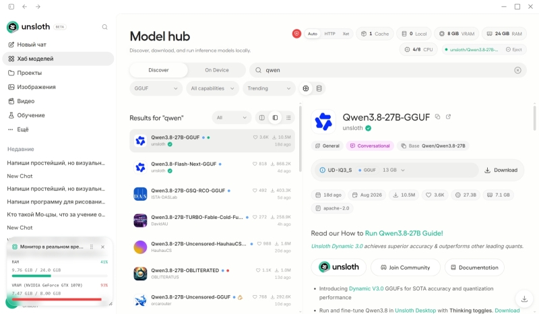This screenshot has height=314, width=539.
Task: Open Изображения in sidebar
Action: [58, 87]
